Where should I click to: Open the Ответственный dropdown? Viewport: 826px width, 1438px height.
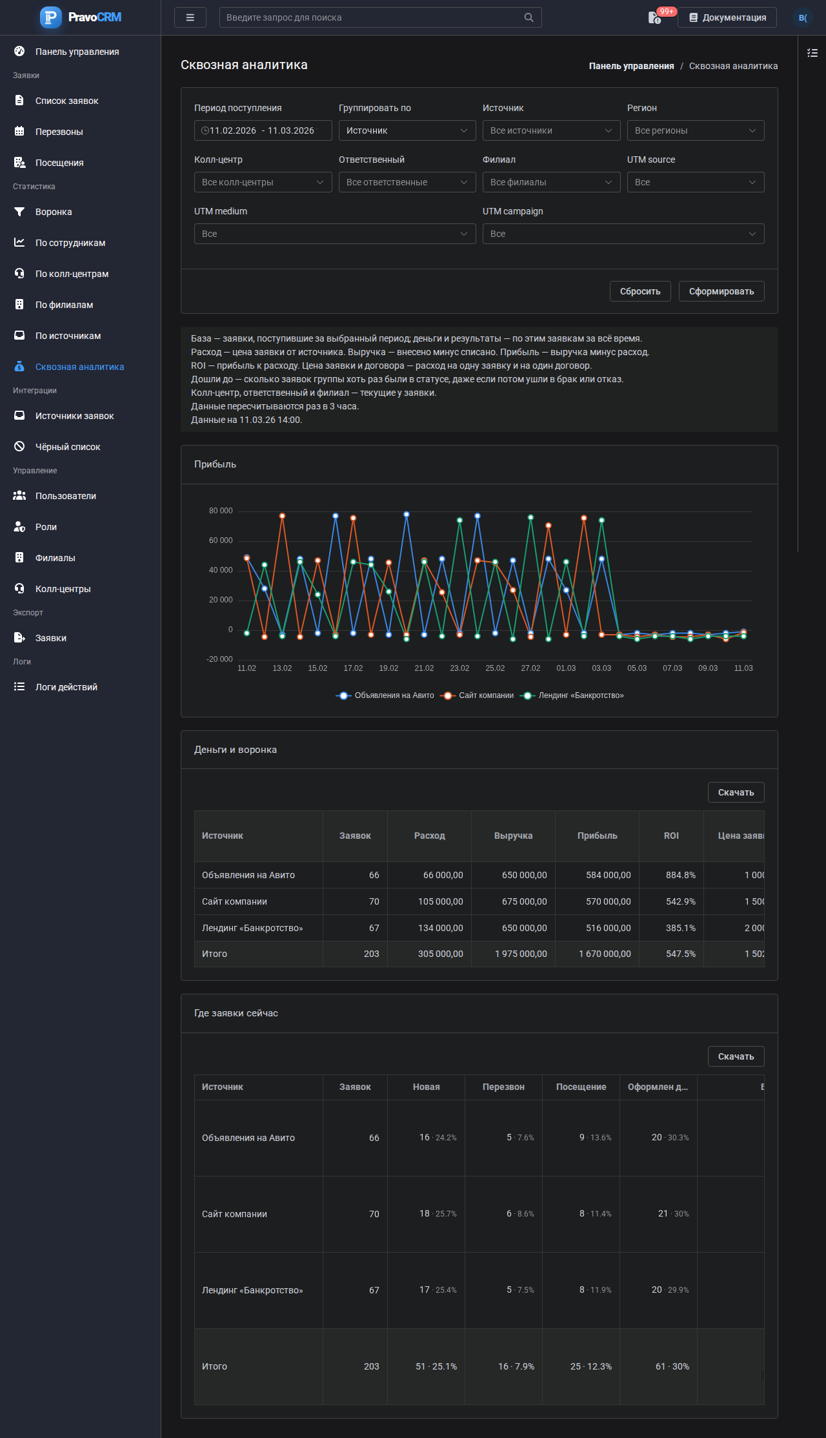407,182
